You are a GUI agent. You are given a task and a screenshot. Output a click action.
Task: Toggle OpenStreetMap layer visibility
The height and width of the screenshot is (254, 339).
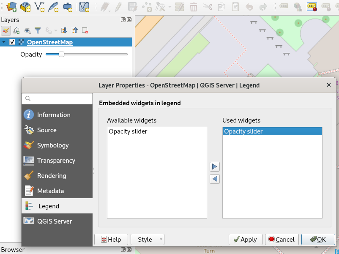tap(11, 42)
